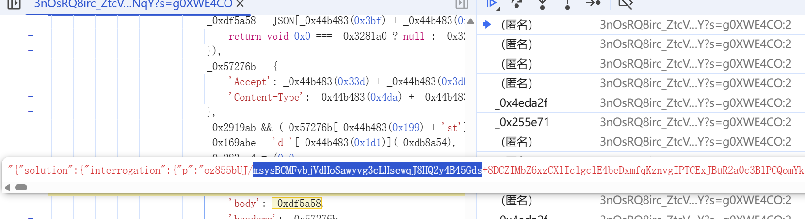Resume script execution in the debugger
Image resolution: width=805 pixels, height=219 pixels.
(x=492, y=4)
